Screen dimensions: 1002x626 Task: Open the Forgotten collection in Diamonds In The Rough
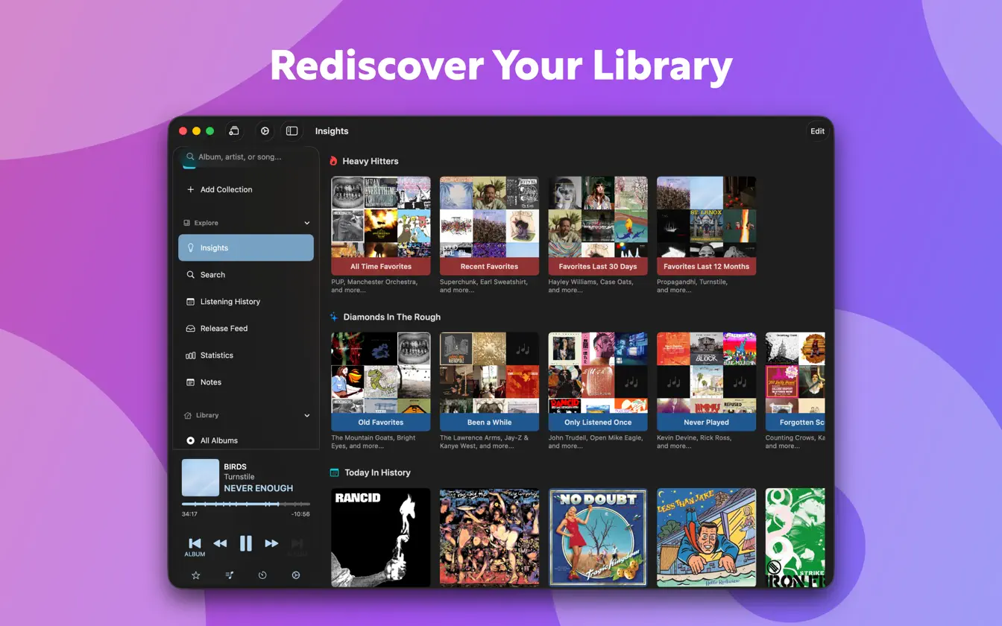pos(795,382)
